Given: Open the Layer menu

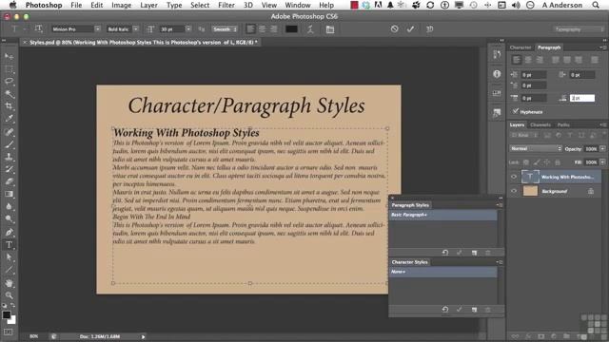Looking at the screenshot, I should coord(148,5).
